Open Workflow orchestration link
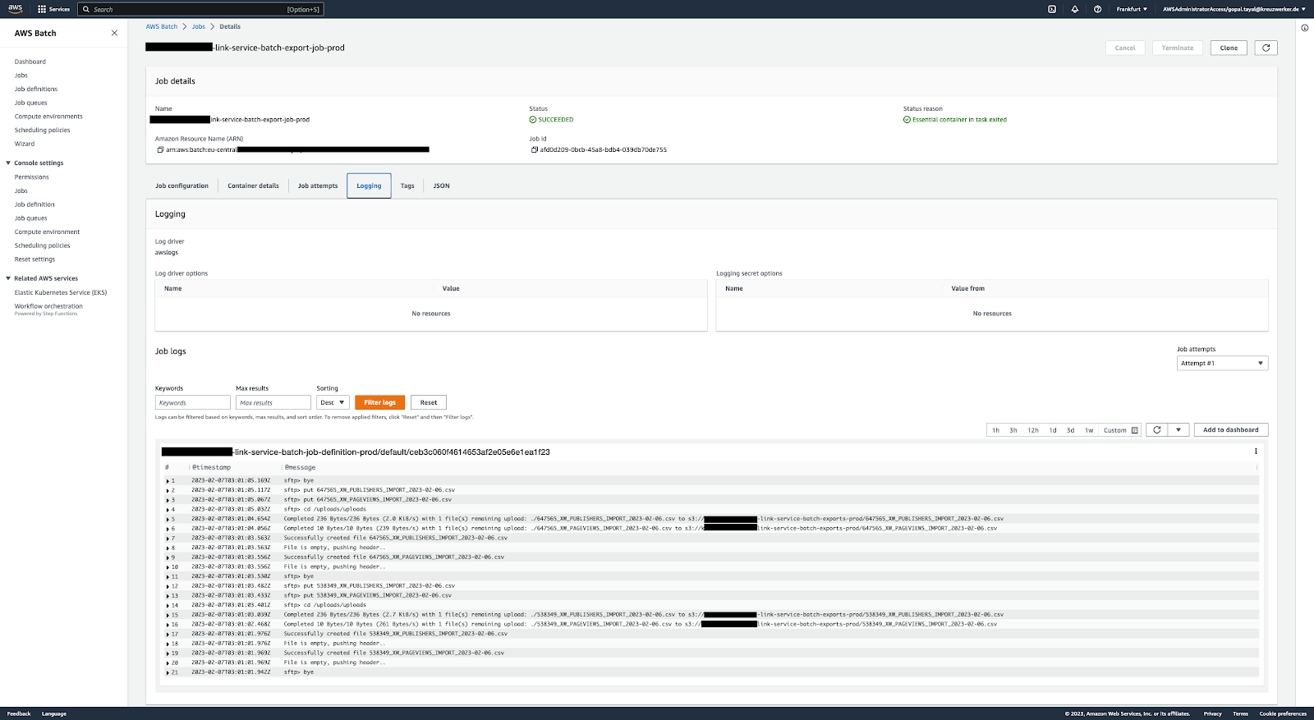Viewport: 1314px width, 720px height. click(x=48, y=306)
